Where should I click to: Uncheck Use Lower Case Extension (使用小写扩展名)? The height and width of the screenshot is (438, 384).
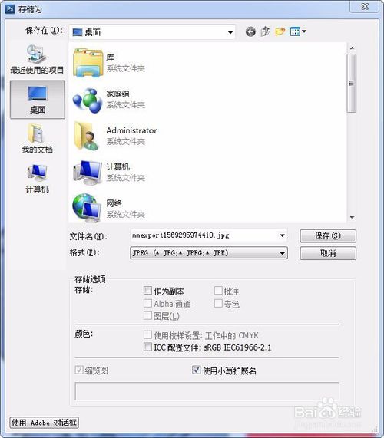tap(196, 370)
